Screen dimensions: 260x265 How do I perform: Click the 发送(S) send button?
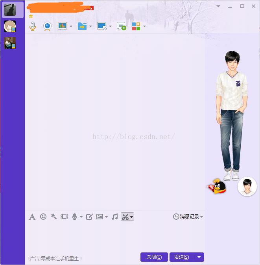181,257
